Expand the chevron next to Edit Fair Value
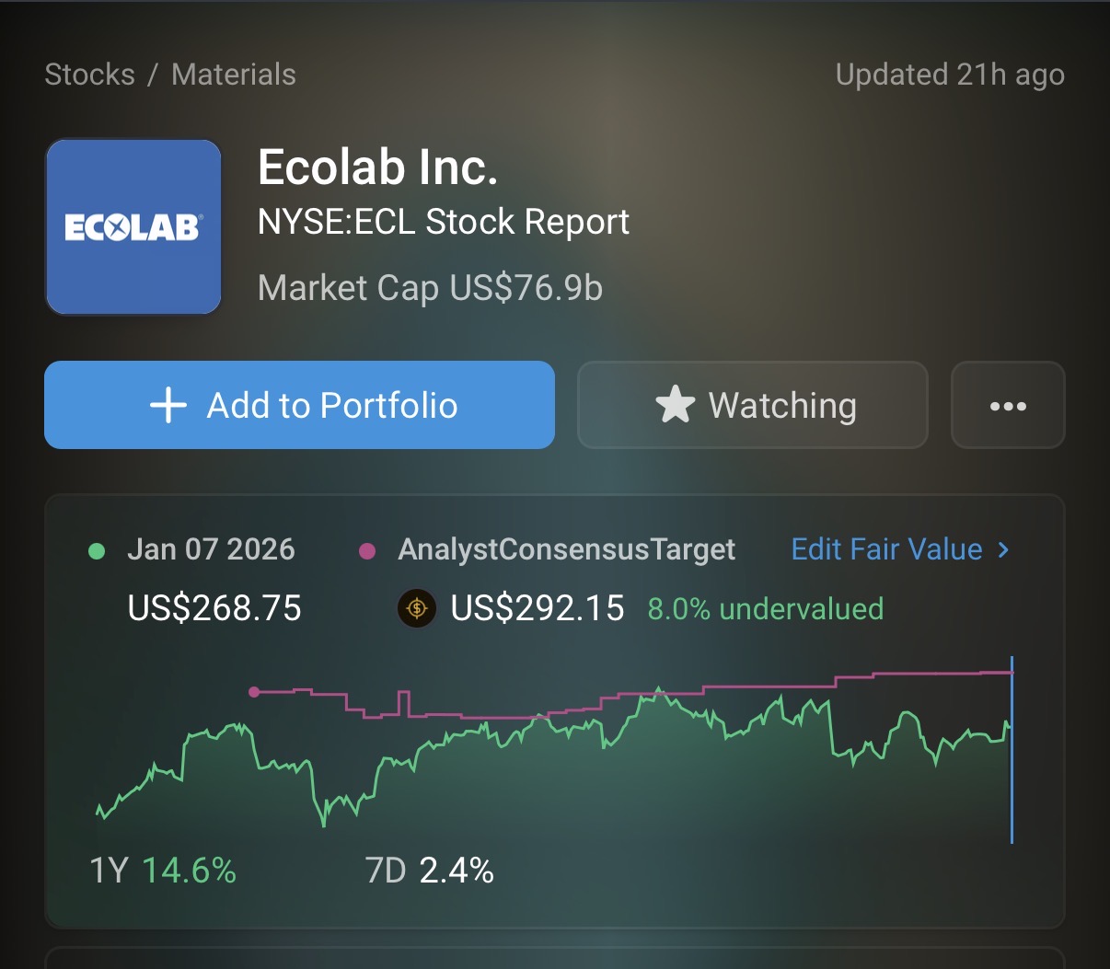1110x969 pixels. (x=1003, y=549)
